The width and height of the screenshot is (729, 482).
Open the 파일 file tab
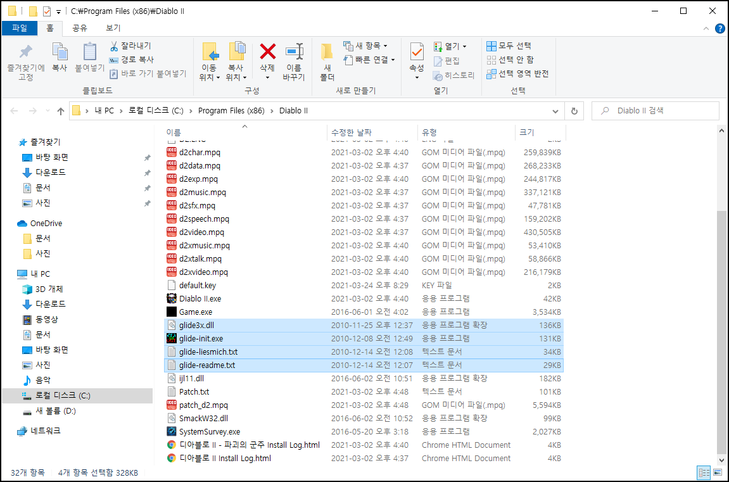pos(20,28)
